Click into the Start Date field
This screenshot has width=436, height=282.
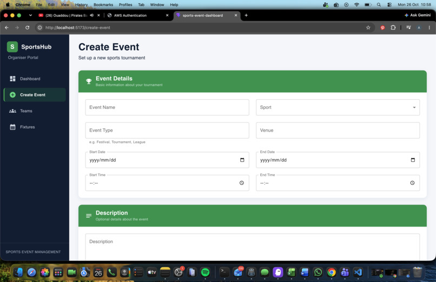click(x=167, y=160)
